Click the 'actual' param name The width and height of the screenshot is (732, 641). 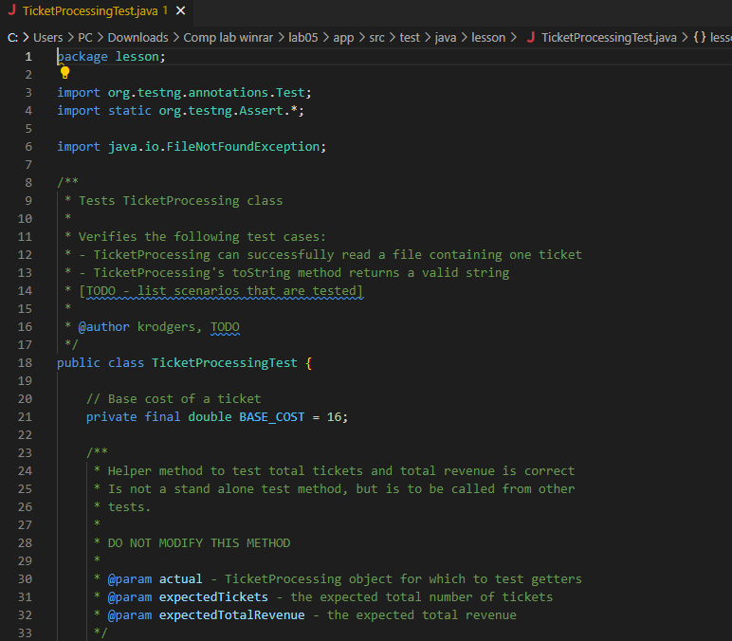click(x=181, y=579)
